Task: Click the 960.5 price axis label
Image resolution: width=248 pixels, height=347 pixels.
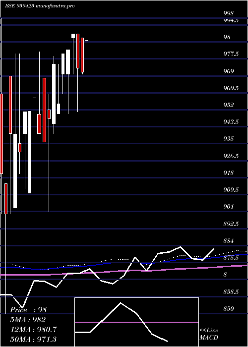Action: pyautogui.click(x=231, y=88)
